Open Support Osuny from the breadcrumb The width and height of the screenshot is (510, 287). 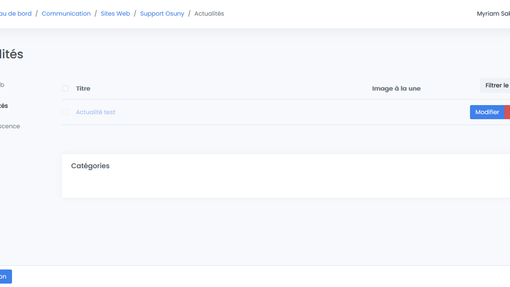point(162,14)
